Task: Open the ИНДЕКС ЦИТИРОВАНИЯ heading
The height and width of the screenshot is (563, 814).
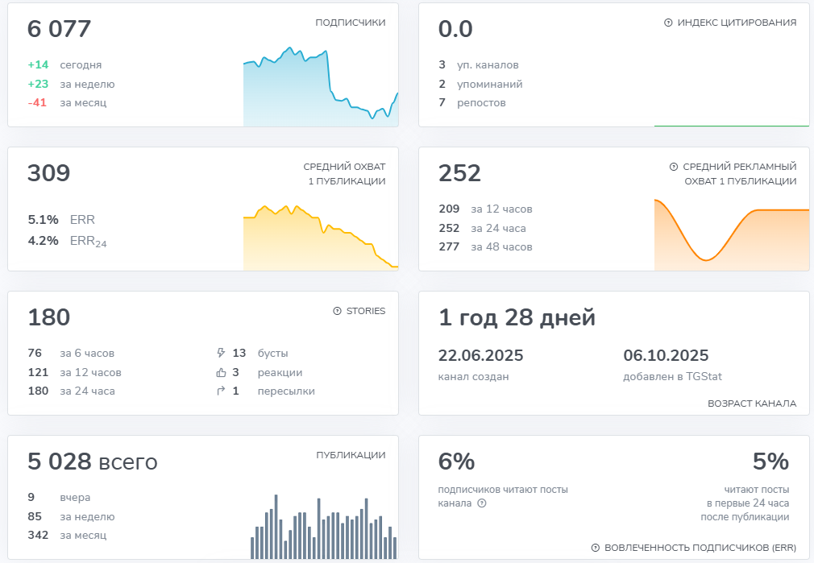Action: pos(737,23)
